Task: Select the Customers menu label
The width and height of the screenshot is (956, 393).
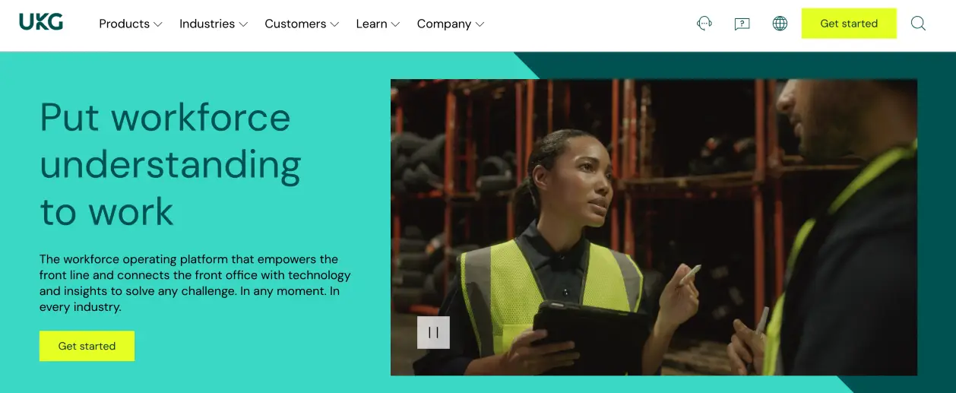Action: point(295,24)
